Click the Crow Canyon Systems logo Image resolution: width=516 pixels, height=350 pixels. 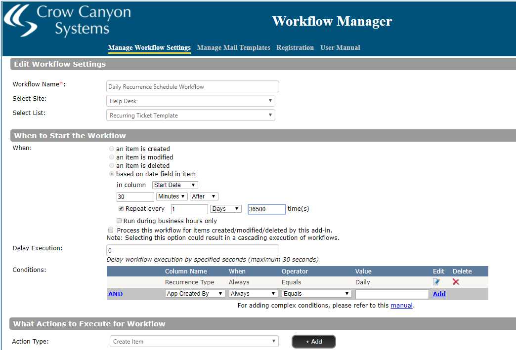pos(67,20)
